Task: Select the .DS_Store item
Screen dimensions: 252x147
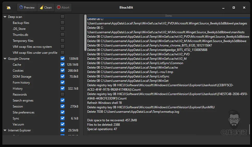Action: tap(19, 29)
